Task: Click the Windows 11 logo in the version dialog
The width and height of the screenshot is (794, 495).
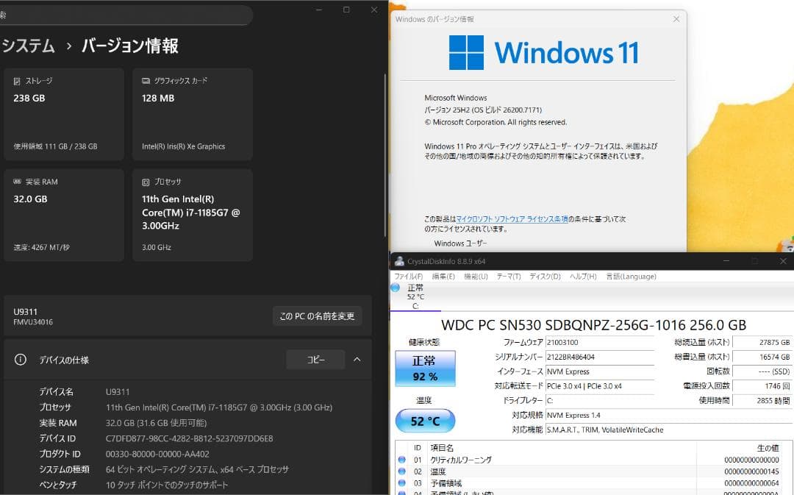Action: [466, 52]
